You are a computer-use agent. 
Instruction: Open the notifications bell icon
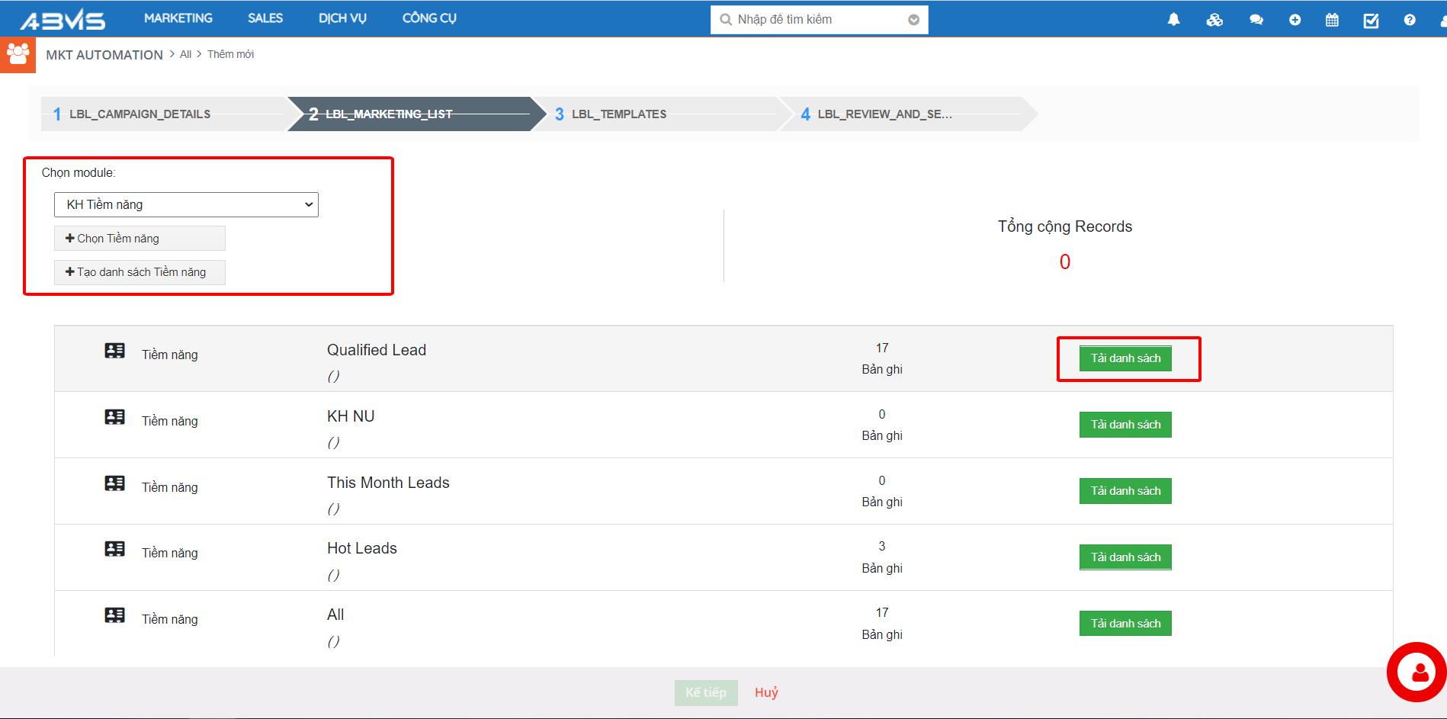tap(1173, 20)
